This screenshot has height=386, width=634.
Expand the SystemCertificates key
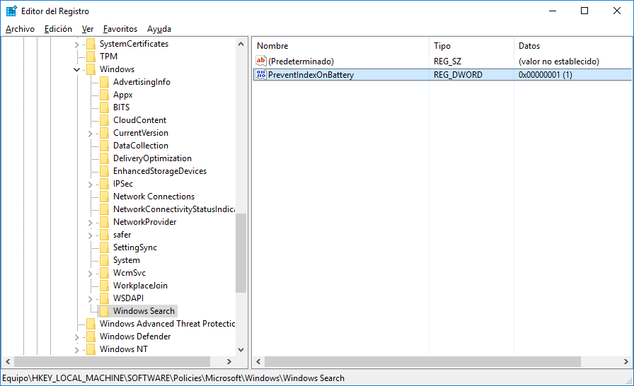tap(77, 44)
